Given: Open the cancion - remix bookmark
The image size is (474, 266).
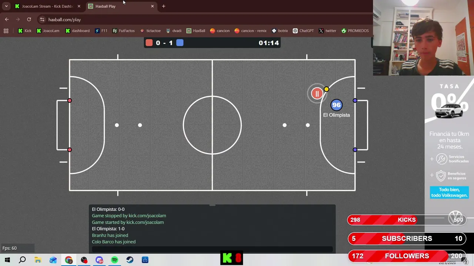Looking at the screenshot, I should (250, 31).
